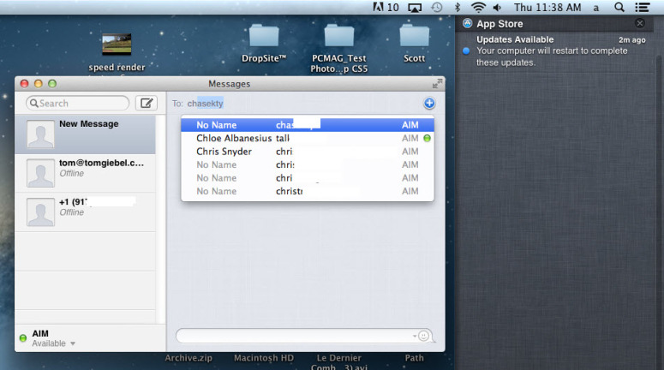Click green online status dot beside Chloe Albanesius
664x370 pixels.
click(427, 138)
